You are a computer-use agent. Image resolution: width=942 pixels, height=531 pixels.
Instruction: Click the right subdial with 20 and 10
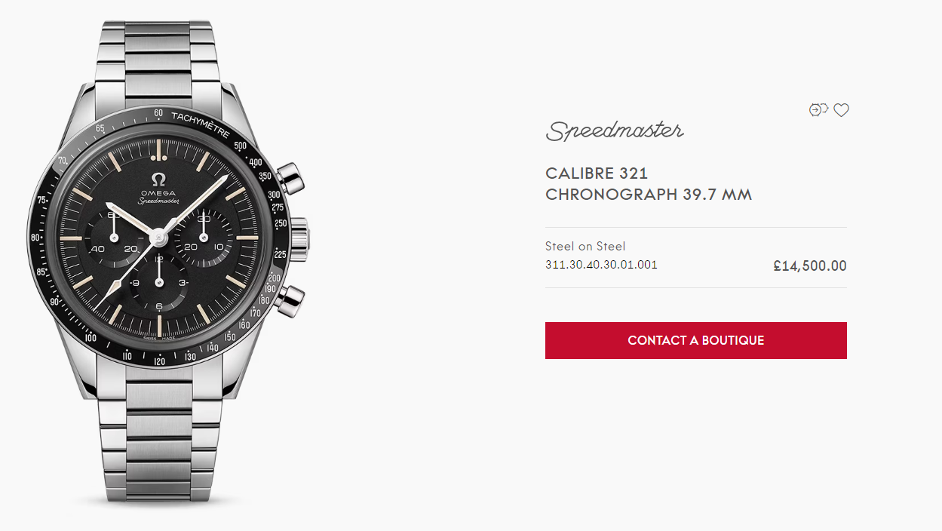(204, 237)
